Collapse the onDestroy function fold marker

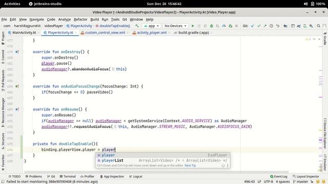[23, 52]
